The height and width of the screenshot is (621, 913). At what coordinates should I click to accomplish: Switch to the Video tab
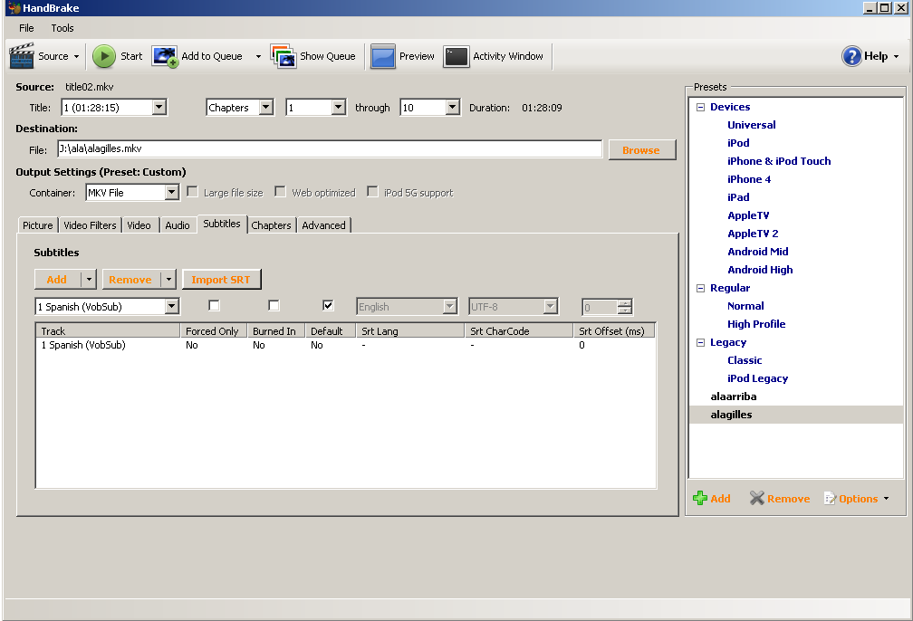[x=139, y=225]
